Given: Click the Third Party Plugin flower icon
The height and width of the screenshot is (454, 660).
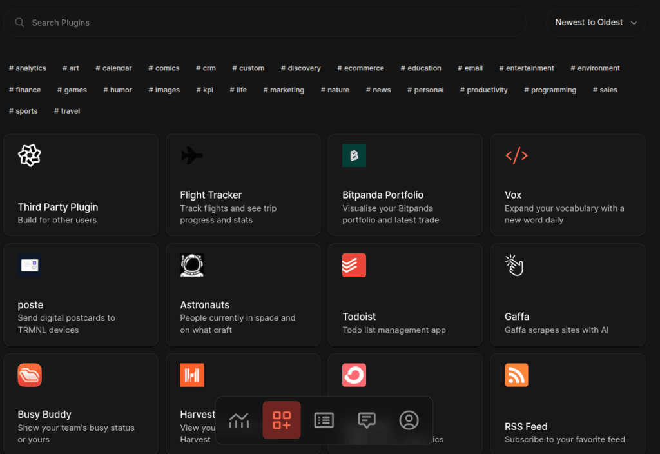Looking at the screenshot, I should tap(30, 155).
